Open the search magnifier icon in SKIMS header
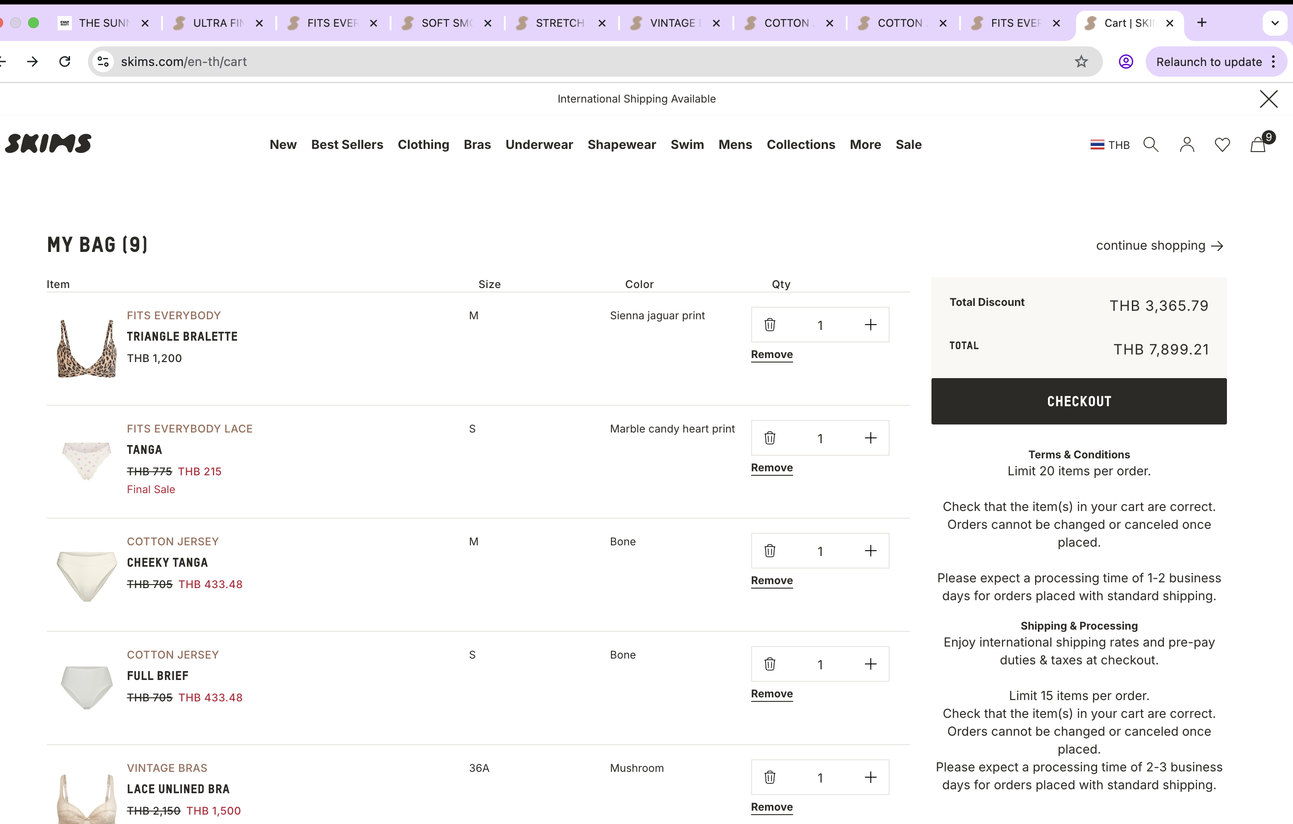 [1151, 144]
